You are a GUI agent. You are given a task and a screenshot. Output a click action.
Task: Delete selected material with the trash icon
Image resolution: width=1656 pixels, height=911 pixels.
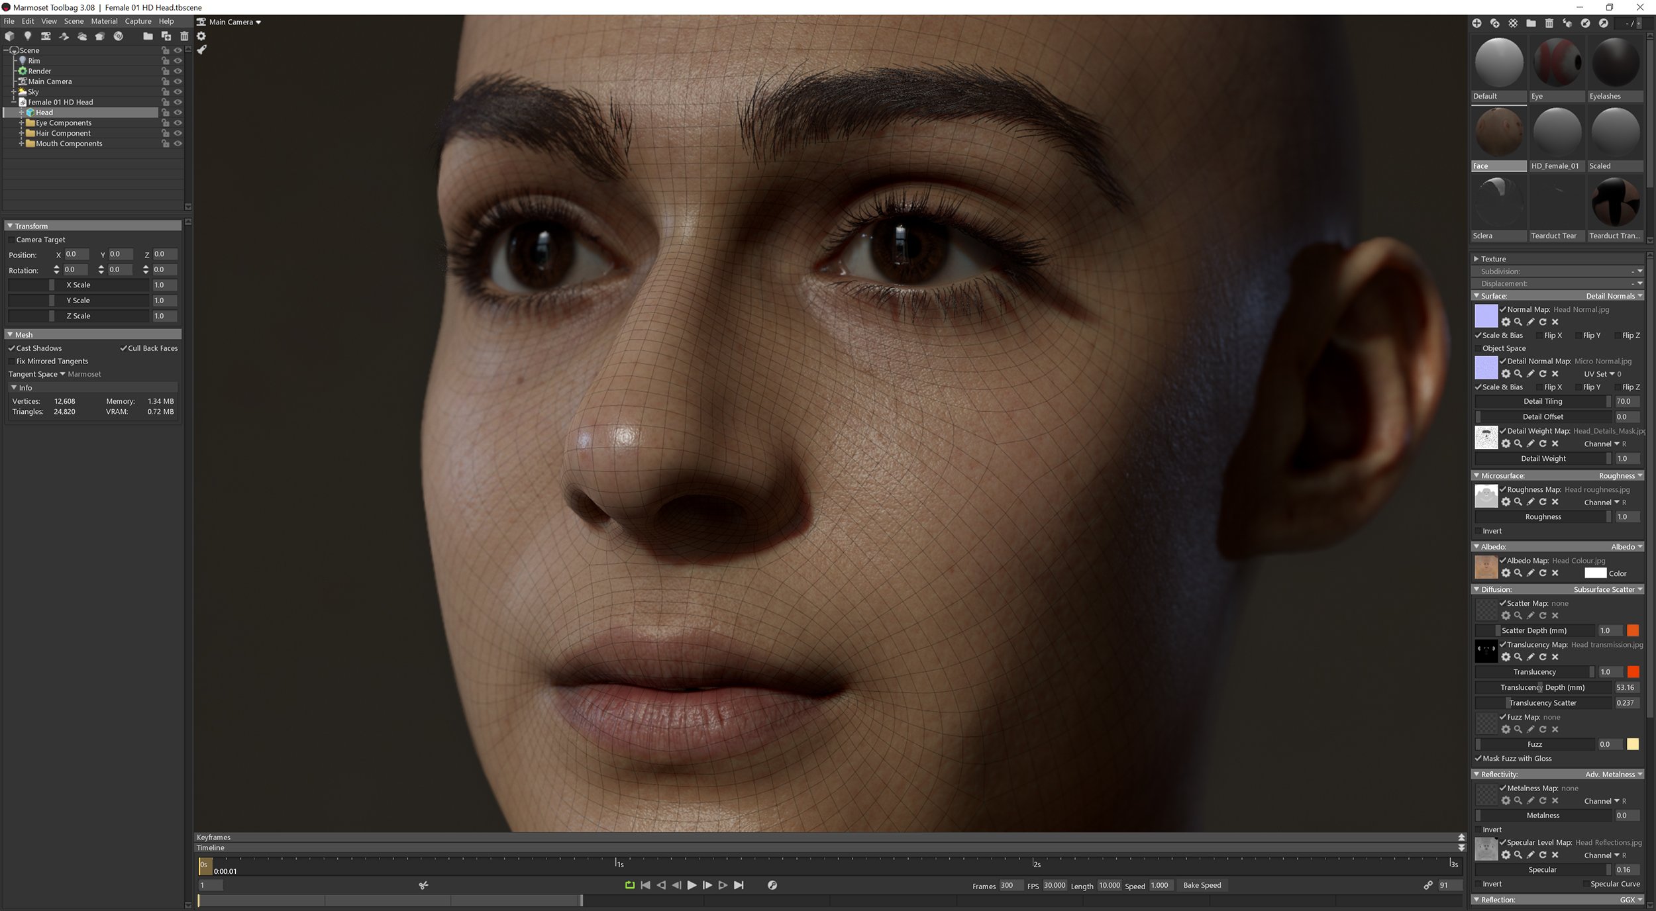click(x=1549, y=23)
